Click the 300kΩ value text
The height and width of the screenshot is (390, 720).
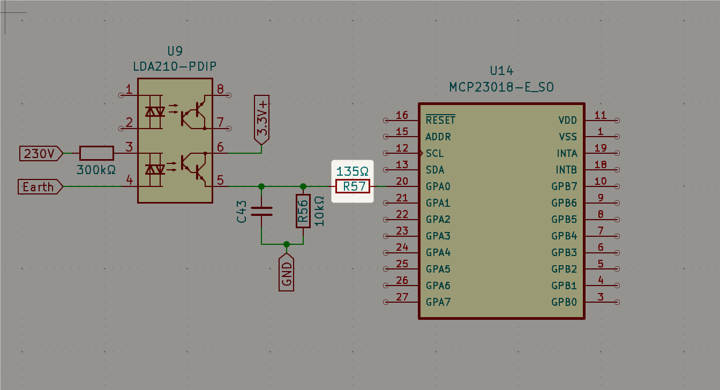click(96, 170)
